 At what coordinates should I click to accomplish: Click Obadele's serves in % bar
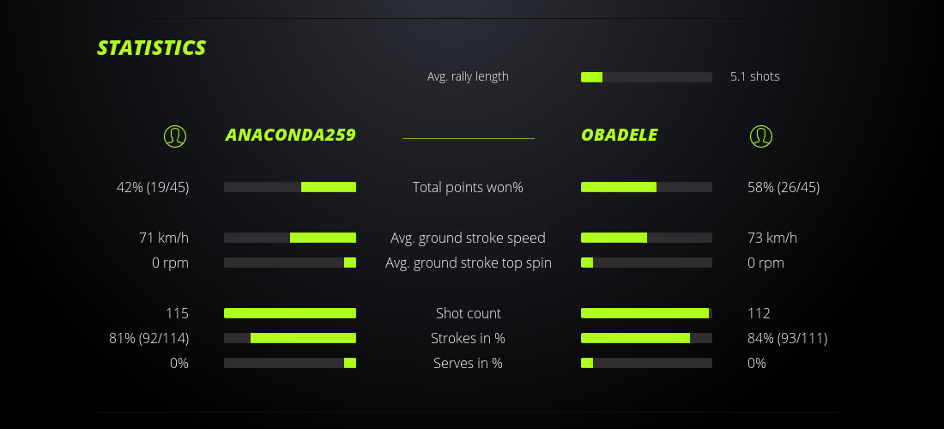646,363
